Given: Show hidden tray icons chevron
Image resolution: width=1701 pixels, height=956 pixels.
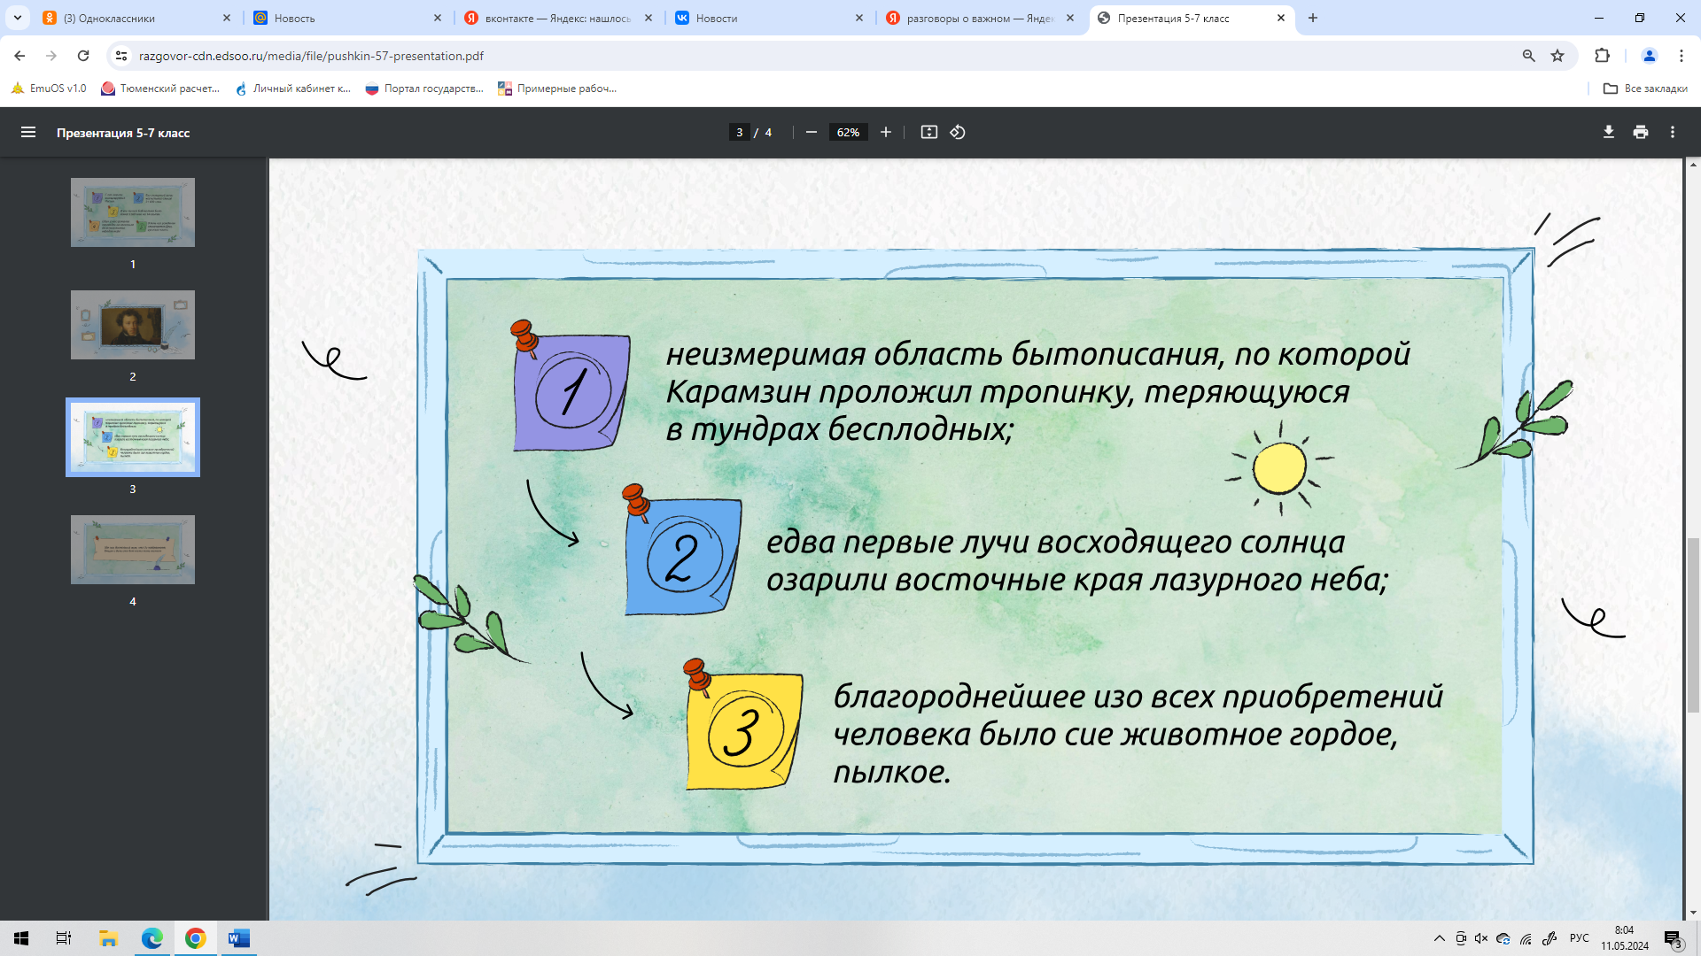Looking at the screenshot, I should point(1440,938).
